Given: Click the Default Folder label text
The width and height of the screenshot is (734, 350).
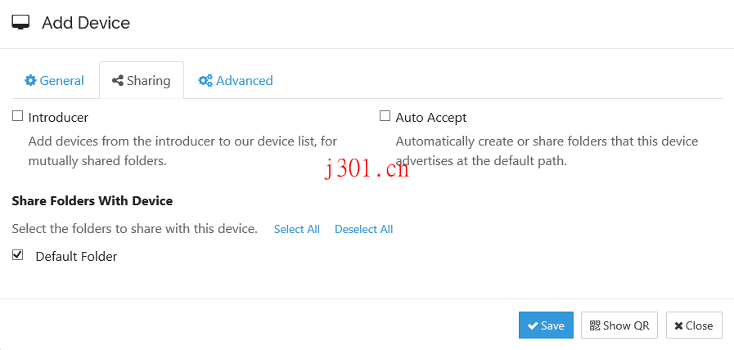Looking at the screenshot, I should point(76,257).
